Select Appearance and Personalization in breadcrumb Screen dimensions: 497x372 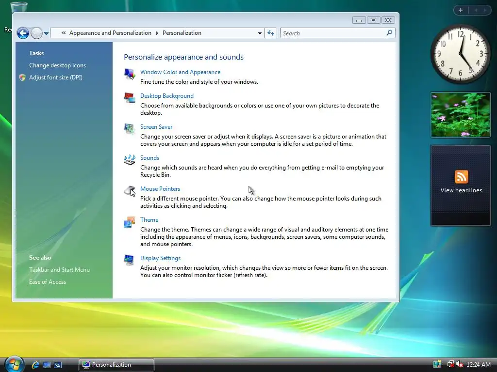[x=110, y=33]
